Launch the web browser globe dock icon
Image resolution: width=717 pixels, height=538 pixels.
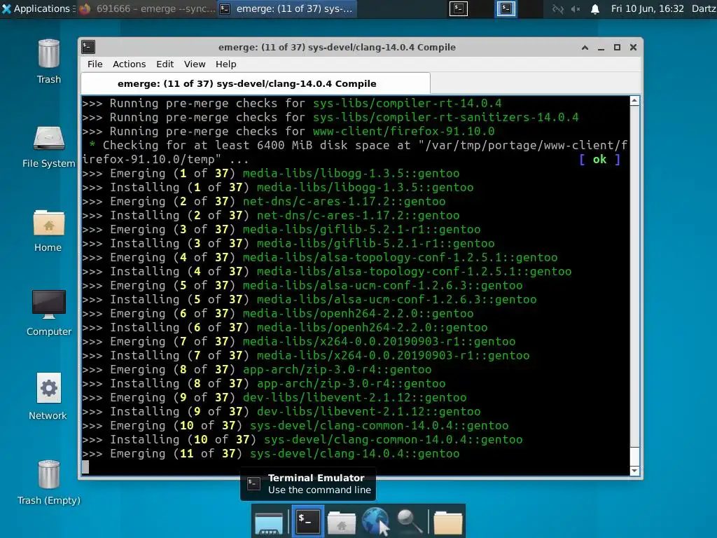pos(375,521)
